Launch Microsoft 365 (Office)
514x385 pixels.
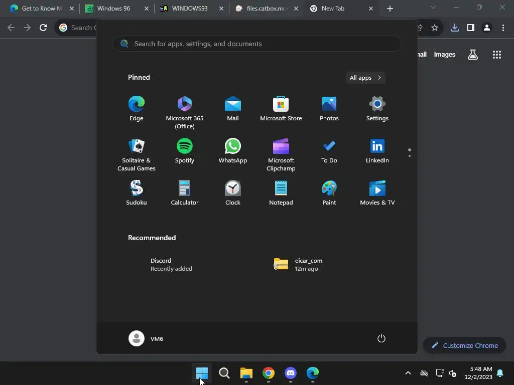tap(185, 113)
